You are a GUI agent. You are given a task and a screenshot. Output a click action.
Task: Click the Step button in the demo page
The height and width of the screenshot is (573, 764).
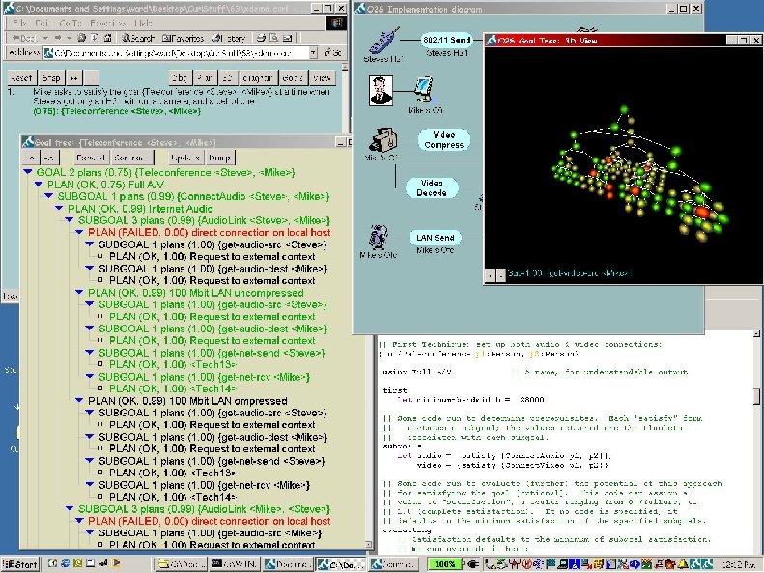(x=51, y=78)
